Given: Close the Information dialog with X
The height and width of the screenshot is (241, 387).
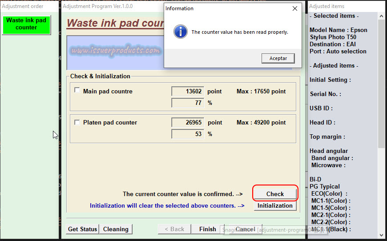Looking at the screenshot, I should point(294,8).
